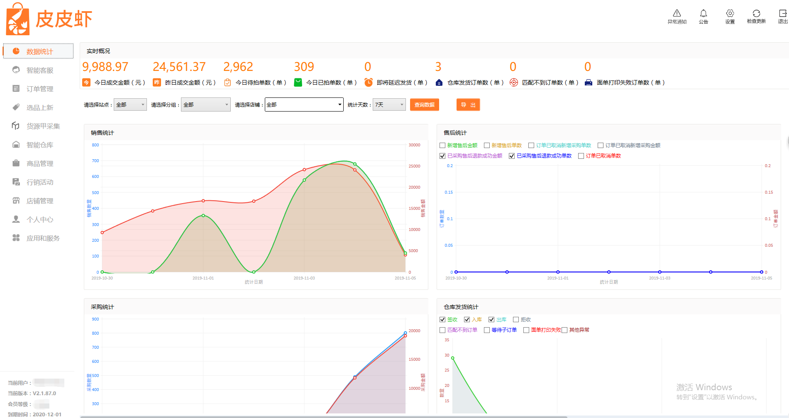The width and height of the screenshot is (789, 418).
Task: Open the 请选择站点 dropdown
Action: (130, 104)
